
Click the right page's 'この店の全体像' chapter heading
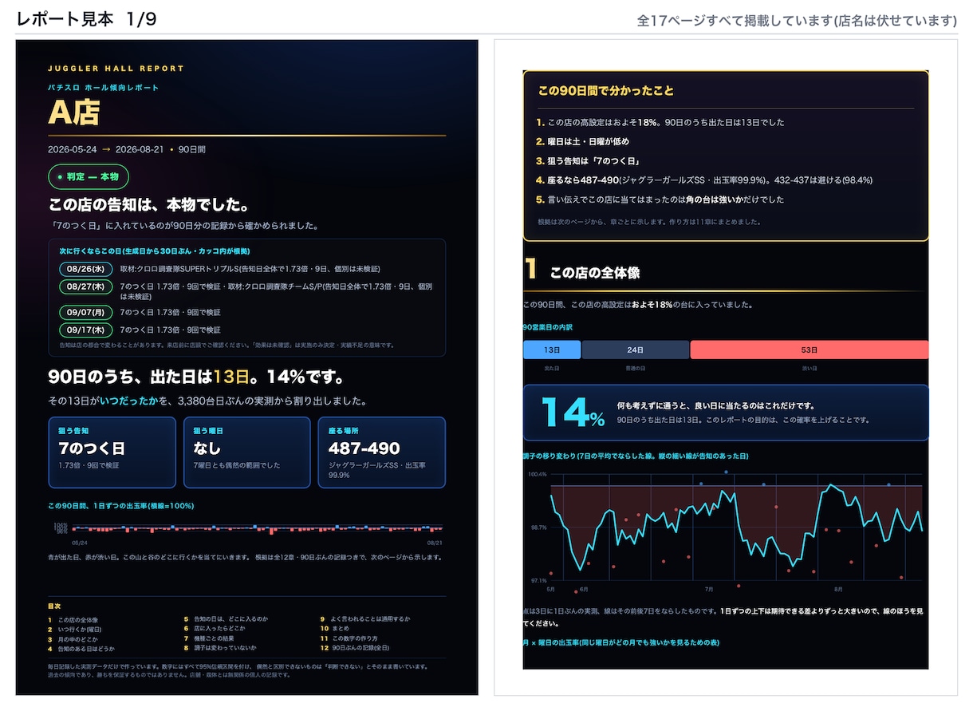pos(595,273)
